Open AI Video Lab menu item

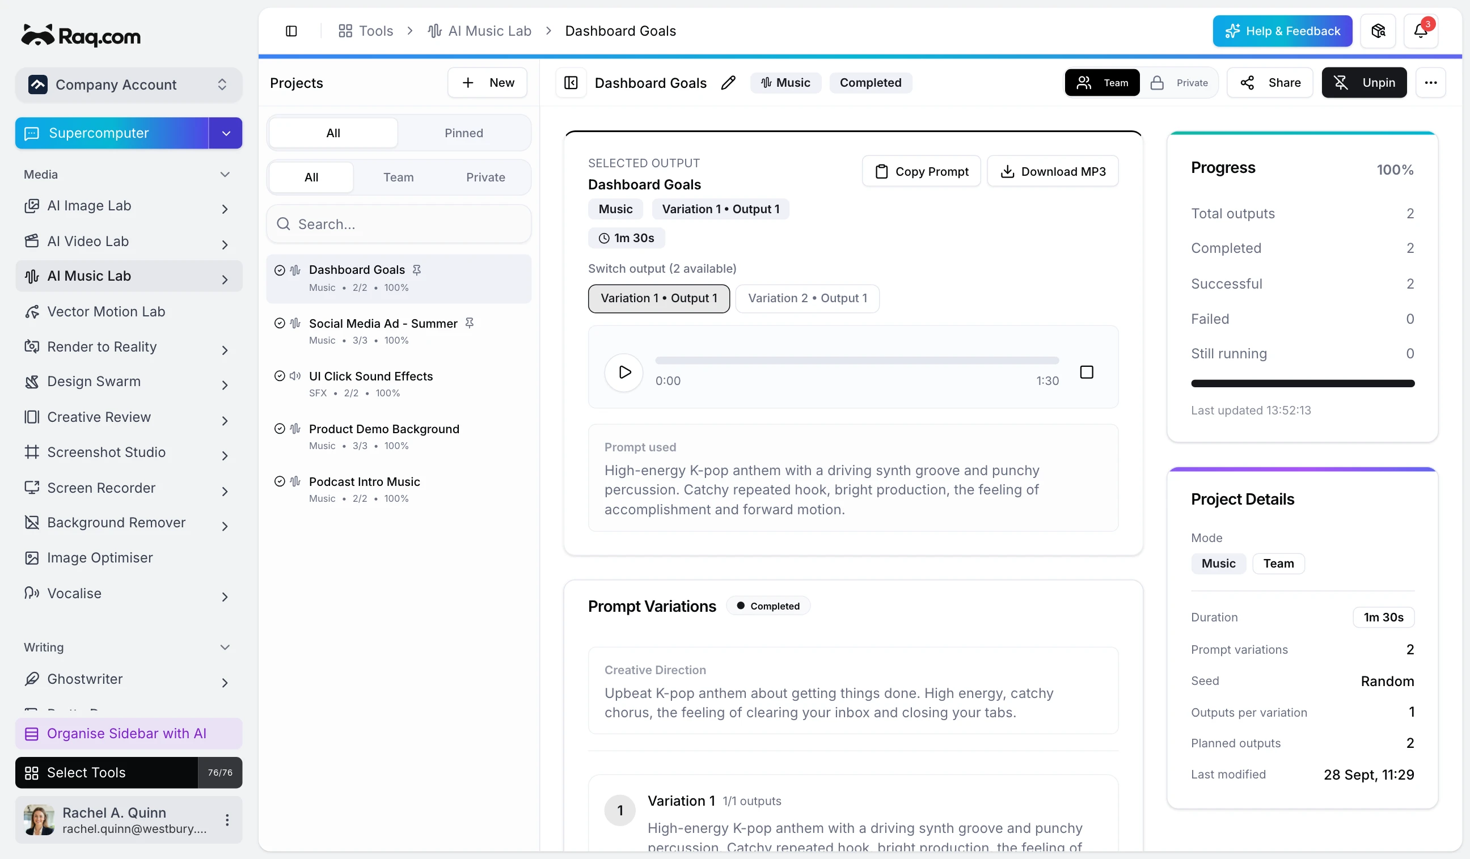pyautogui.click(x=128, y=242)
